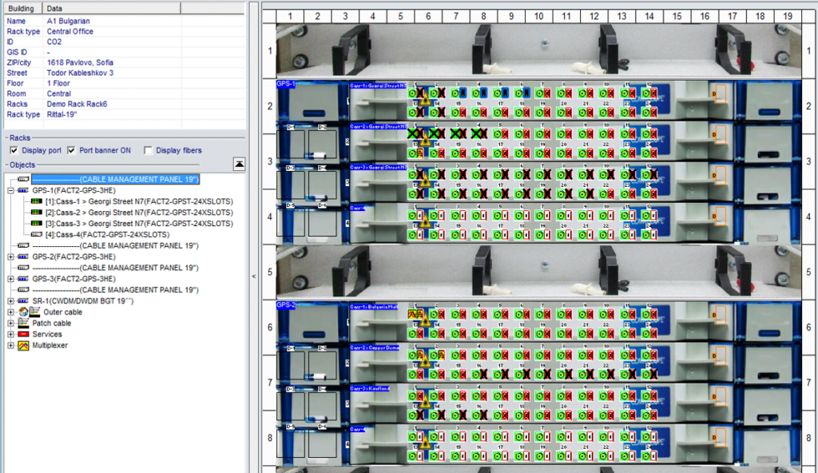
Task: Collapse the GPS-1(FACT2-GPS-3HE) tree node
Action: pyautogui.click(x=10, y=192)
